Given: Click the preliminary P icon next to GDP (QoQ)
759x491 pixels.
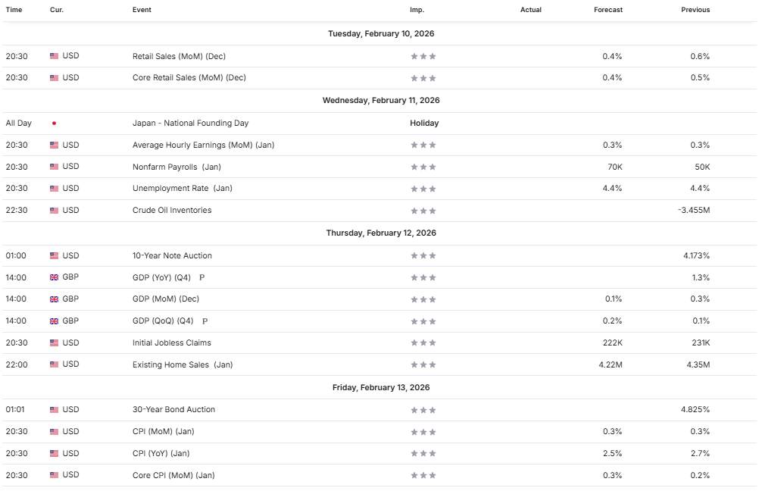Looking at the screenshot, I should coord(205,321).
